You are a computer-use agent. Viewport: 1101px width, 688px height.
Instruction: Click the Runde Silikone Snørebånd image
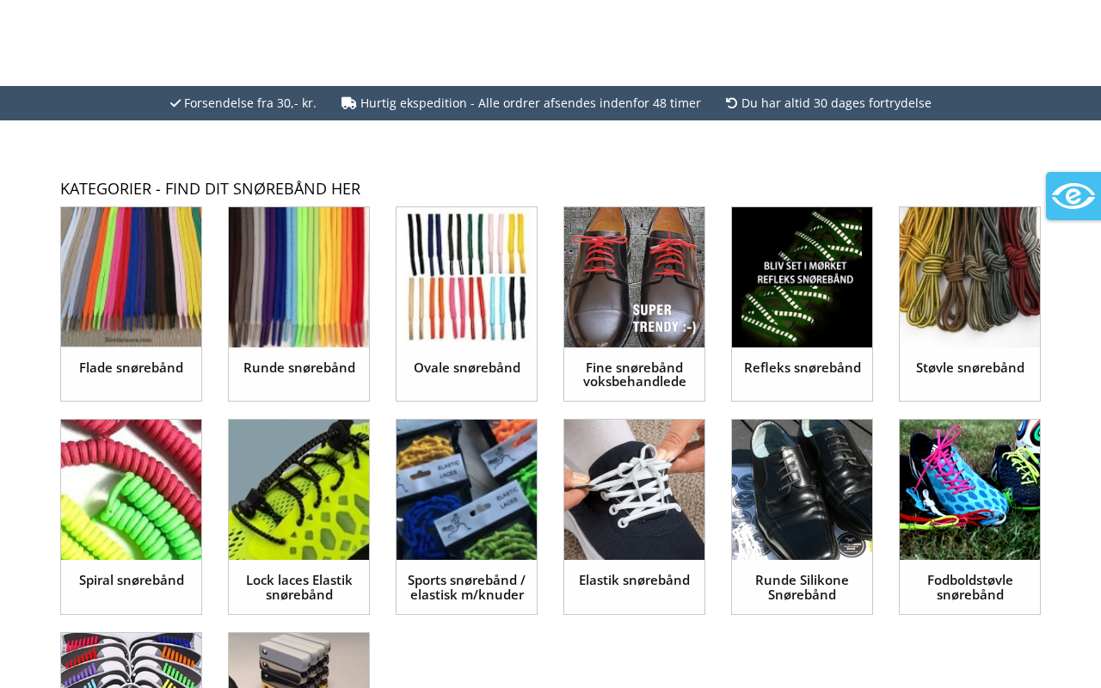[802, 489]
